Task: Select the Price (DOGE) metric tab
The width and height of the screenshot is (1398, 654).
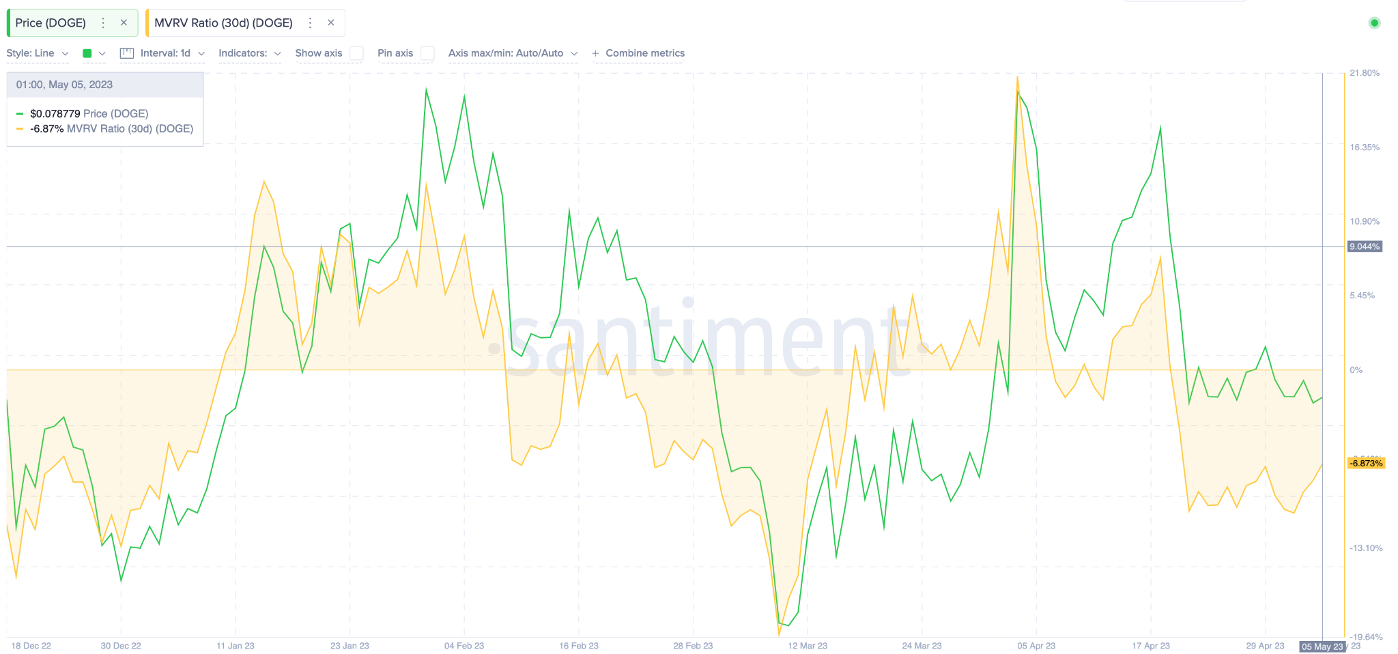Action: tap(51, 23)
